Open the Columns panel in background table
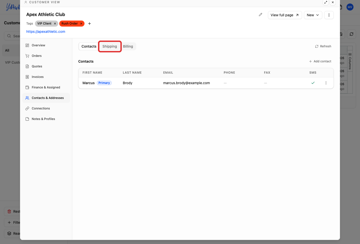The height and width of the screenshot is (244, 360). click(350, 61)
